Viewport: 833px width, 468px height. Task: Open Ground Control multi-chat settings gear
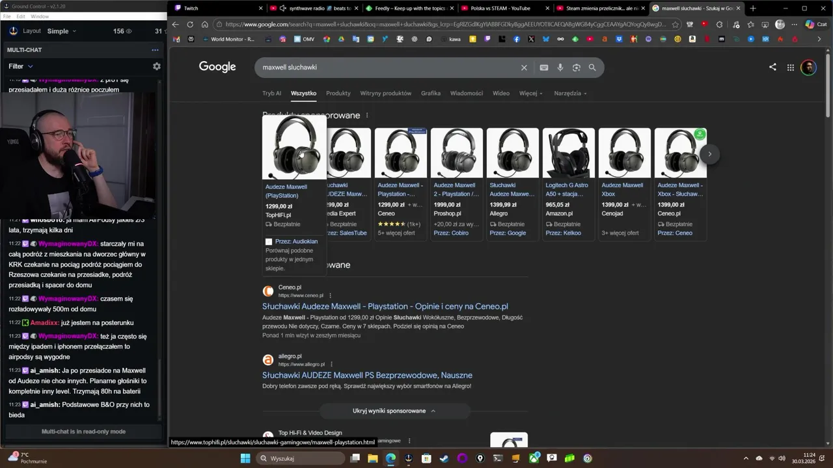point(156,66)
